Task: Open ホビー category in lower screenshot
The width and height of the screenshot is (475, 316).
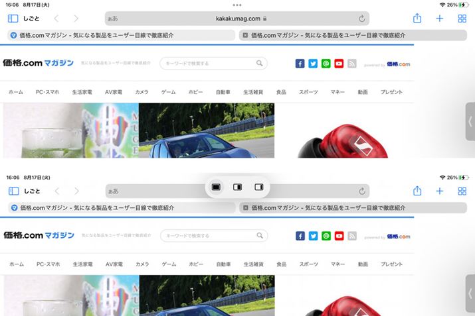Action: click(x=196, y=264)
